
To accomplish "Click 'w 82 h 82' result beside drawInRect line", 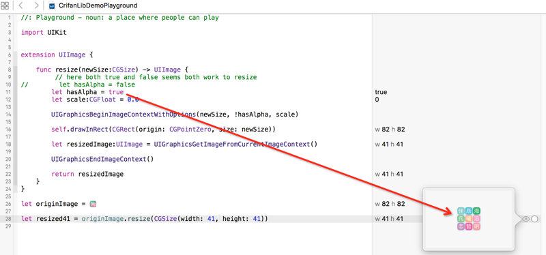I will coord(390,130).
